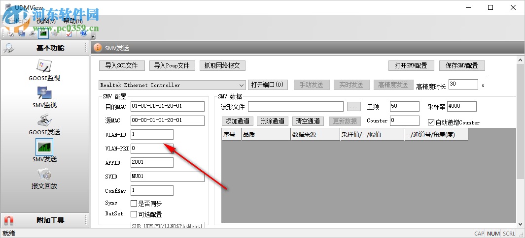Click the 打开SMV配置 button

click(411, 66)
